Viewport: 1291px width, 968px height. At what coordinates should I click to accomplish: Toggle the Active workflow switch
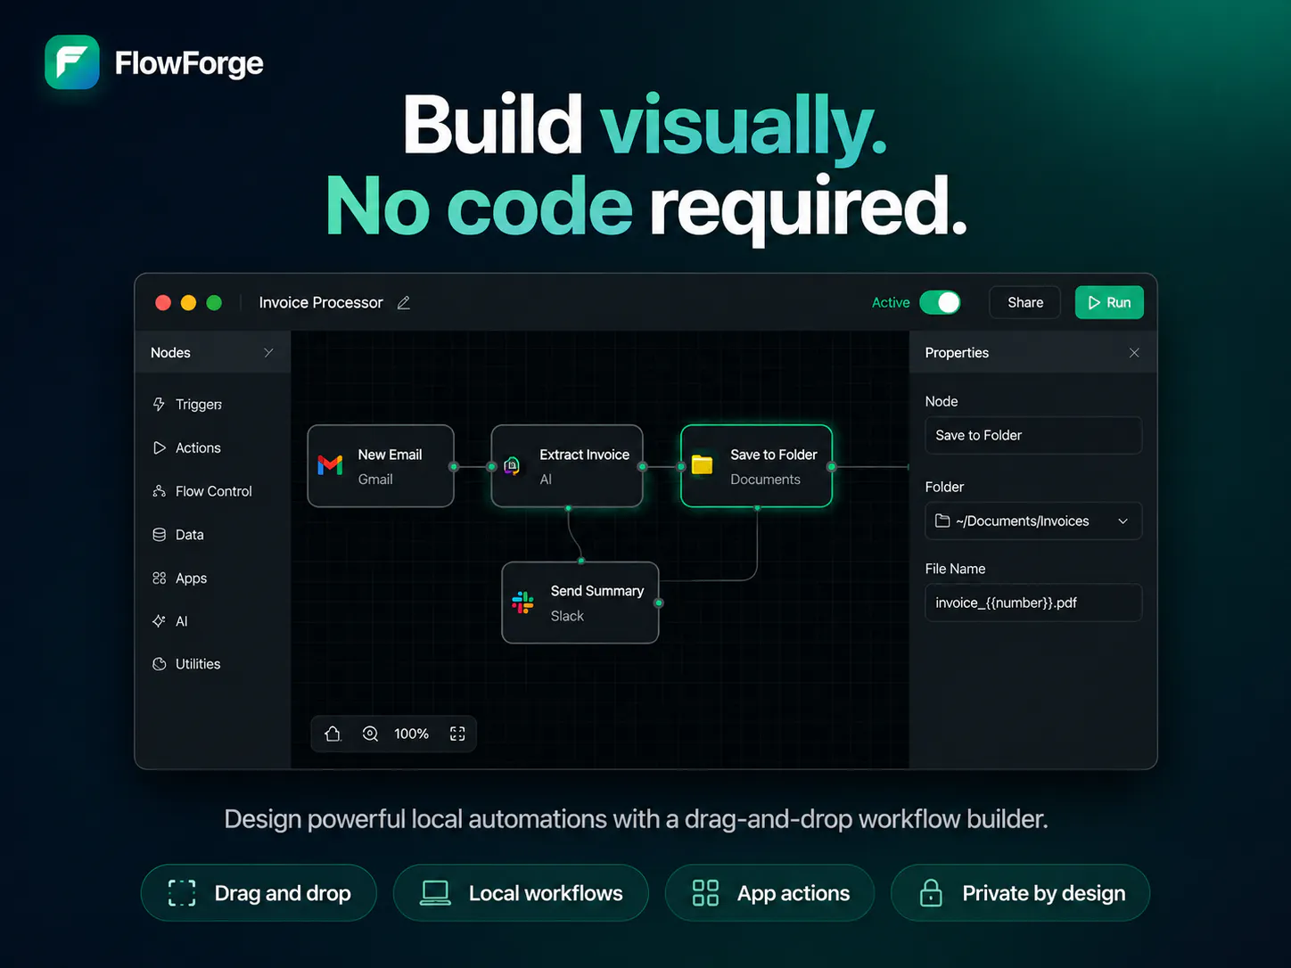point(940,303)
